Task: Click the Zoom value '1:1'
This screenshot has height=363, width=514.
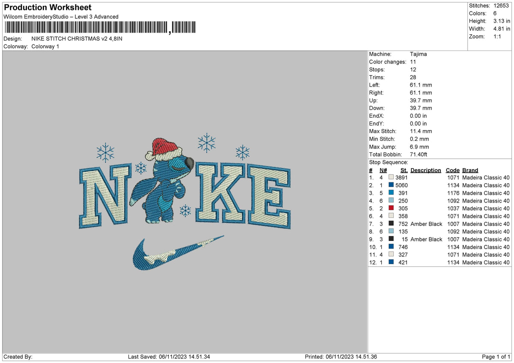Action: click(x=498, y=36)
